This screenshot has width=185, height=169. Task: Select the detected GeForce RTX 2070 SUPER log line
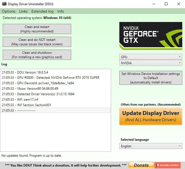(51, 78)
